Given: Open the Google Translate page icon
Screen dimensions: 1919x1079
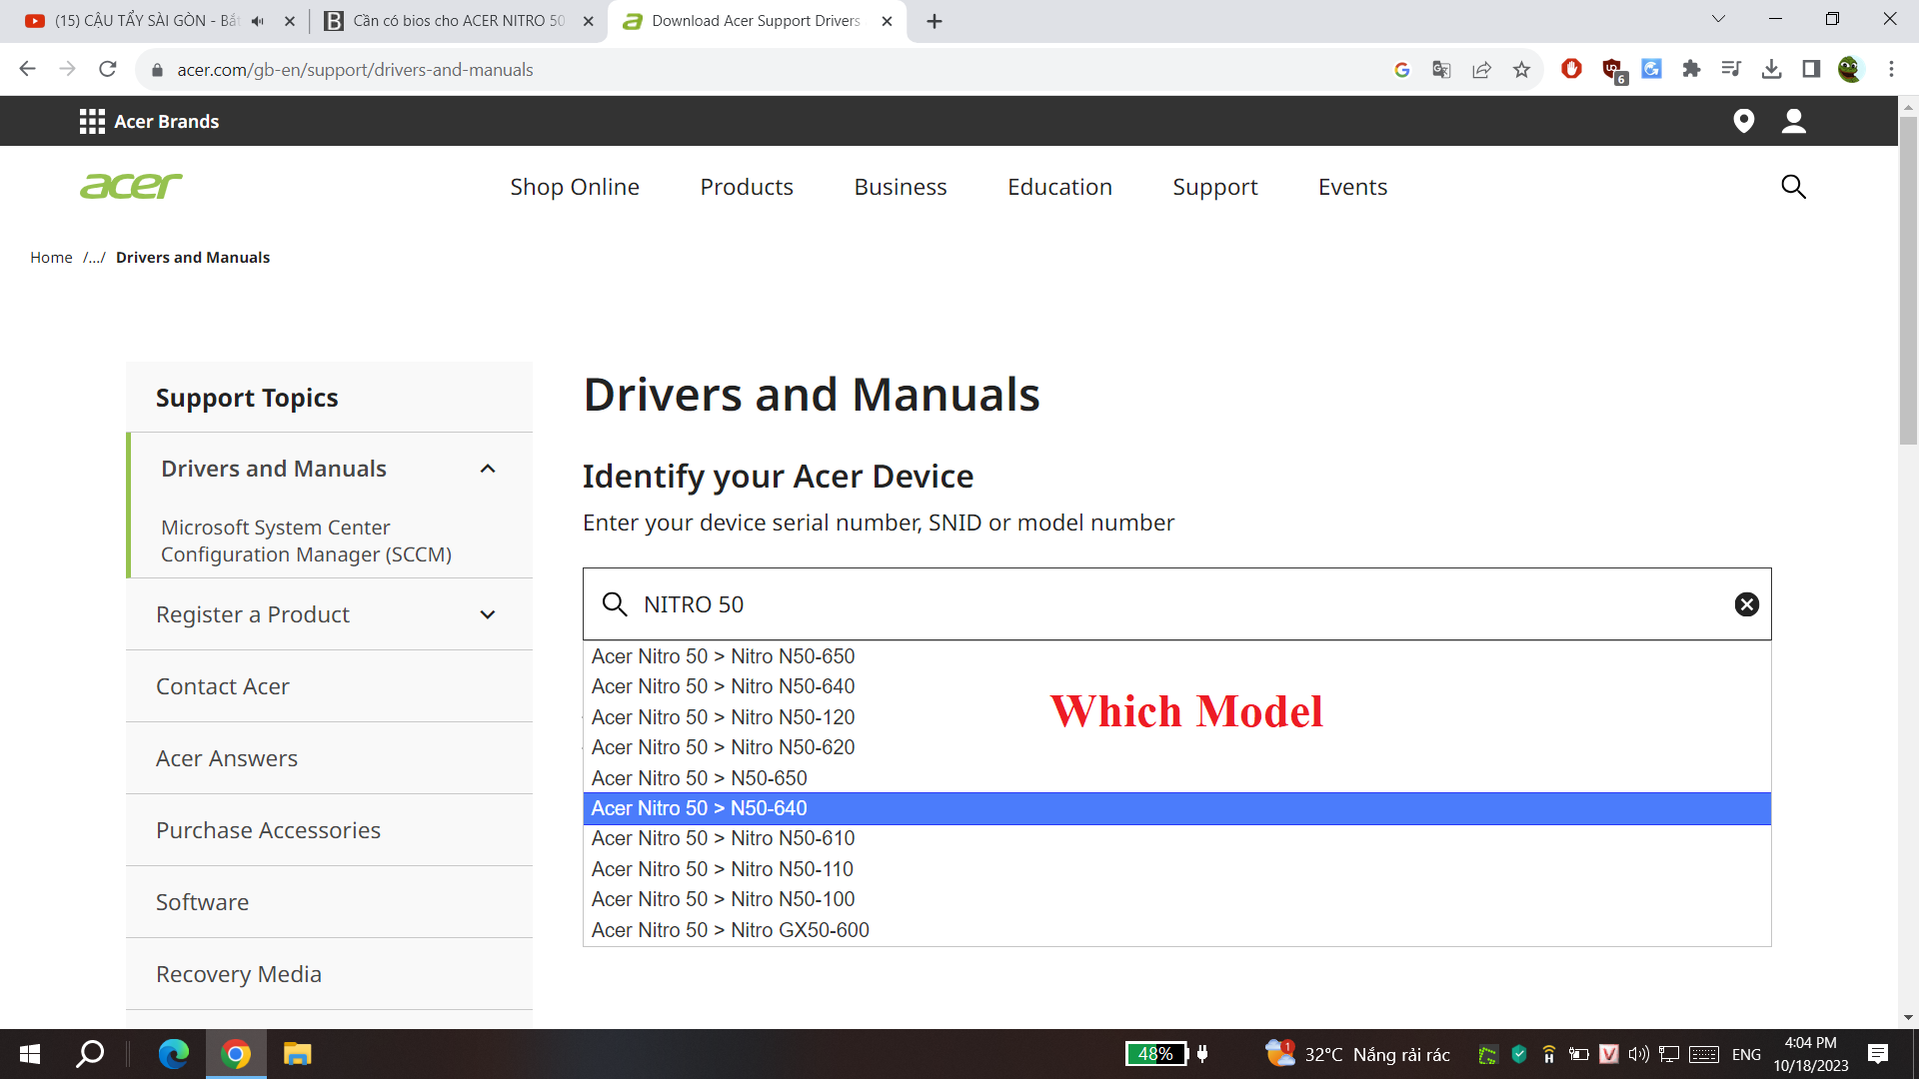Looking at the screenshot, I should coord(1441,69).
